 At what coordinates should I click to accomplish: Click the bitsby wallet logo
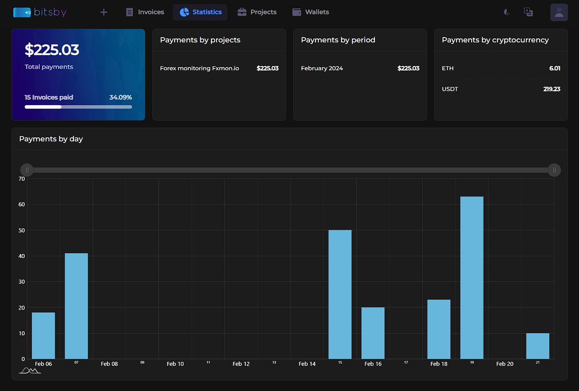point(22,12)
